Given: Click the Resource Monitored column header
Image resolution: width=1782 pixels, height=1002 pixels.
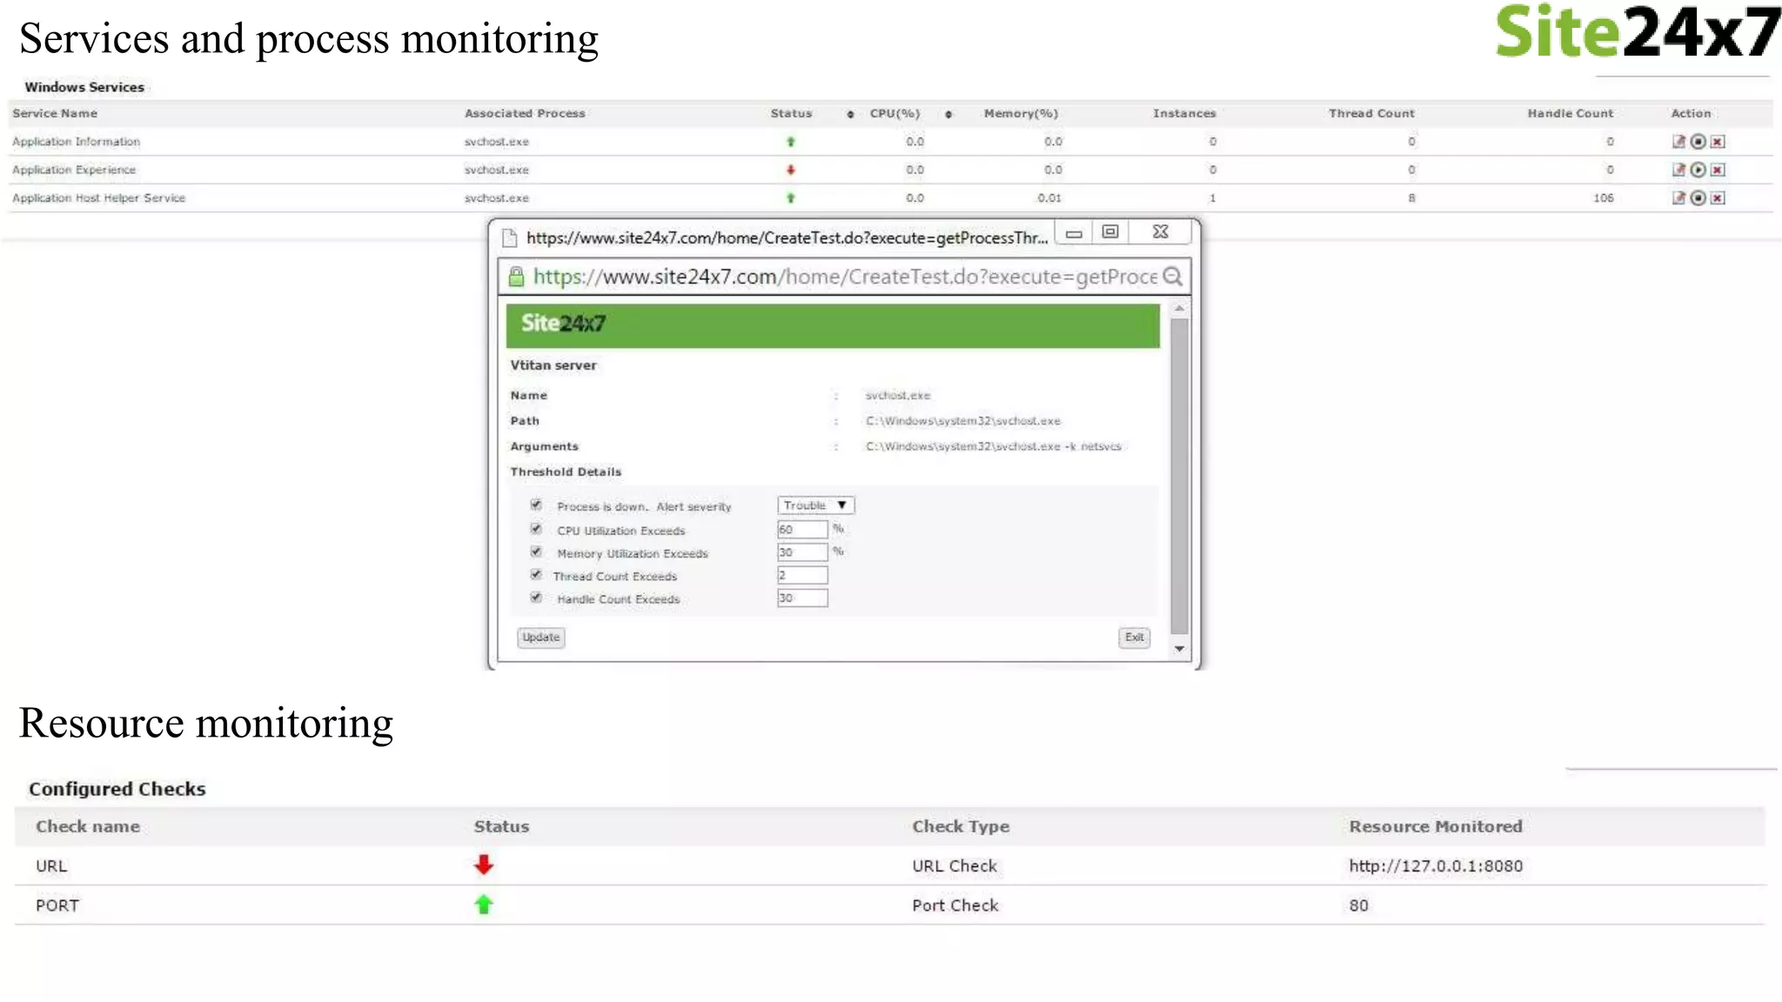Looking at the screenshot, I should [1436, 827].
